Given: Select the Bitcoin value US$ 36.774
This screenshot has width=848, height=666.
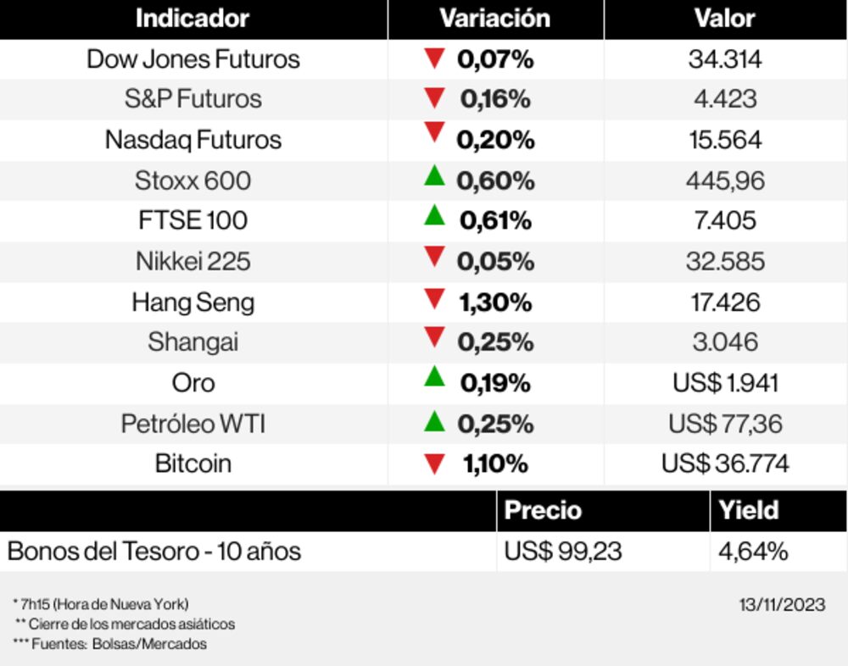Looking at the screenshot, I should click(725, 463).
